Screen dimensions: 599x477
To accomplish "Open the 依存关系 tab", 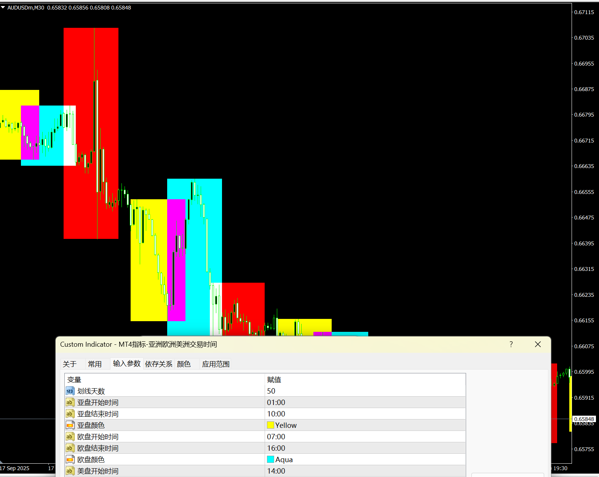I will tap(159, 364).
